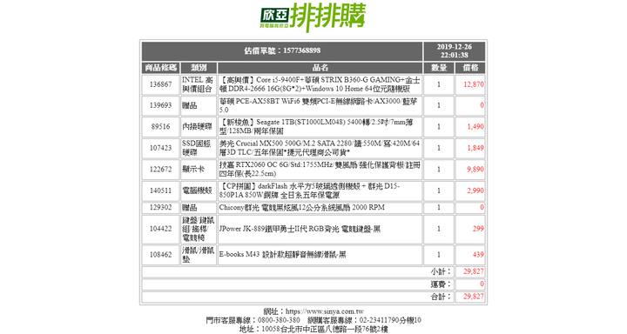Image resolution: width=627 pixels, height=334 pixels.
Task: Click the INTEL 高興價組合 category cell
Action: 199,84
